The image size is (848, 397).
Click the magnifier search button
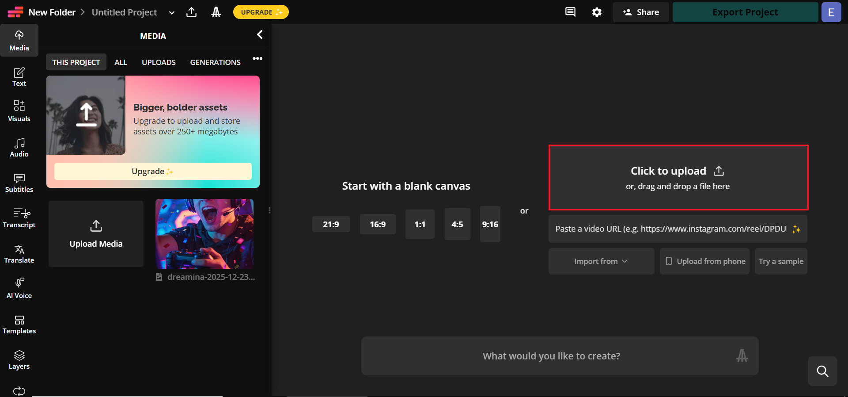[822, 371]
